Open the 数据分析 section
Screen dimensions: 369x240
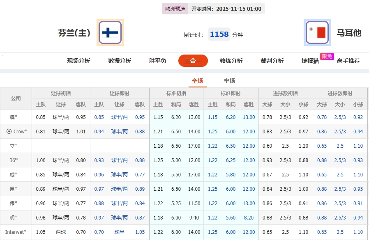pos(119,60)
